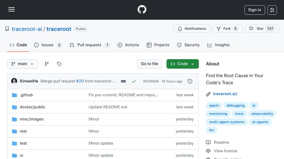
Task: Open commit 49399e8
Action: click(151, 81)
